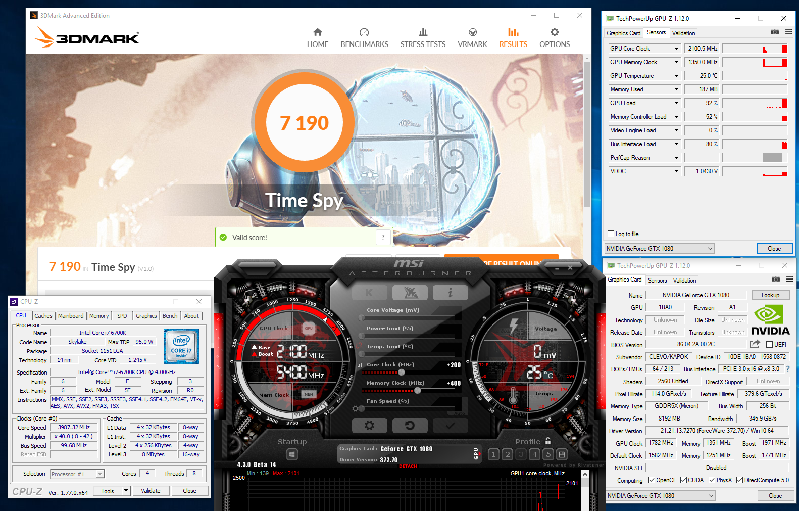Select Afterburner profile slot 5
799x511 pixels.
[548, 454]
